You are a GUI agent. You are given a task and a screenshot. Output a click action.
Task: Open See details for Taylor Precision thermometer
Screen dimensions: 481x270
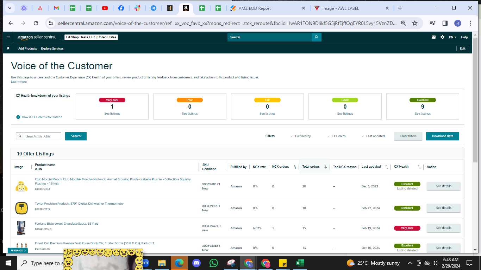point(444,208)
